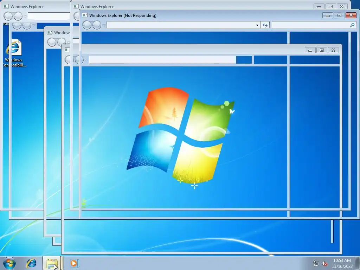
Task: Go back in the truncated "Window" titled window
Action: pos(52,42)
